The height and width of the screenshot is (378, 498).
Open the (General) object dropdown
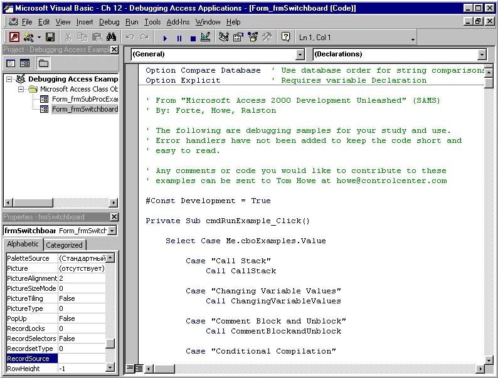300,55
